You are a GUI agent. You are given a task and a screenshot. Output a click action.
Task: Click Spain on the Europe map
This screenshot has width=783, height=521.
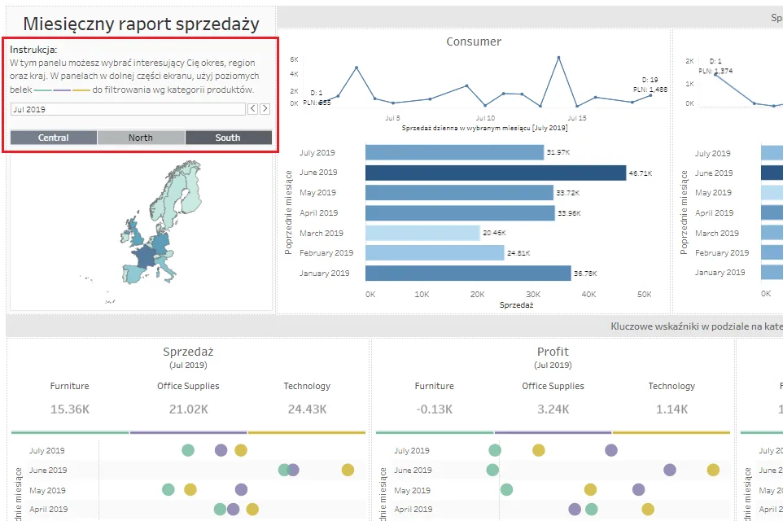pyautogui.click(x=133, y=274)
